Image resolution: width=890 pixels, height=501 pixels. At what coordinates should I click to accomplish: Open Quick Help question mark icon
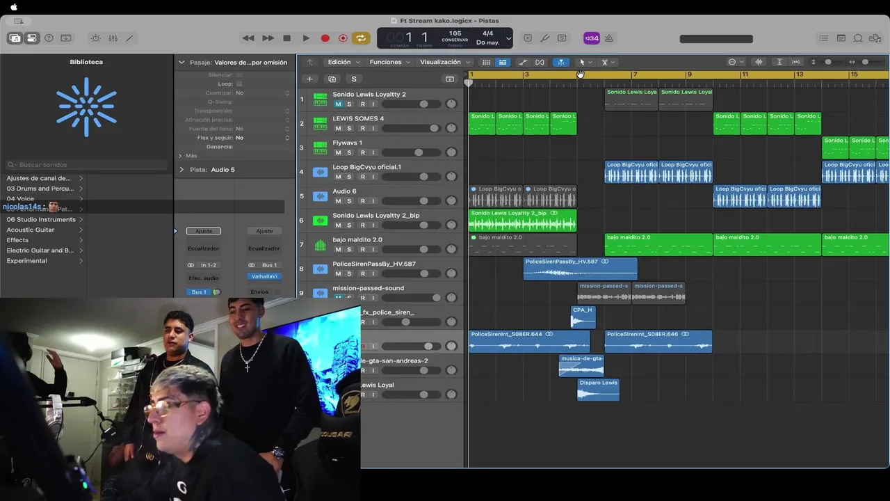[x=49, y=38]
